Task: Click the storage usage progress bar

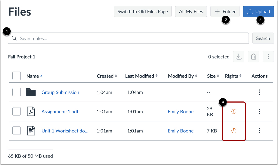Action: [x=30, y=150]
